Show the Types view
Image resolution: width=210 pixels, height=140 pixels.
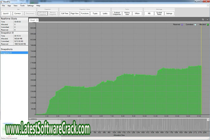click(95, 13)
